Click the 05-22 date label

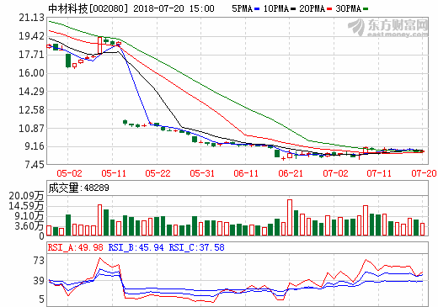[x=158, y=173]
